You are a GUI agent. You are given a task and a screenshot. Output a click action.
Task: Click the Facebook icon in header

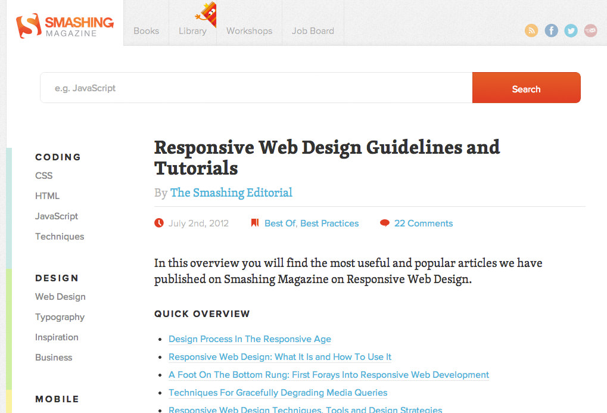551,31
